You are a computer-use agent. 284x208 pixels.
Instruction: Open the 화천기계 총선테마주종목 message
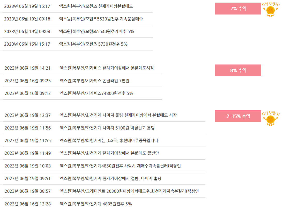pyautogui.click(x=109, y=141)
